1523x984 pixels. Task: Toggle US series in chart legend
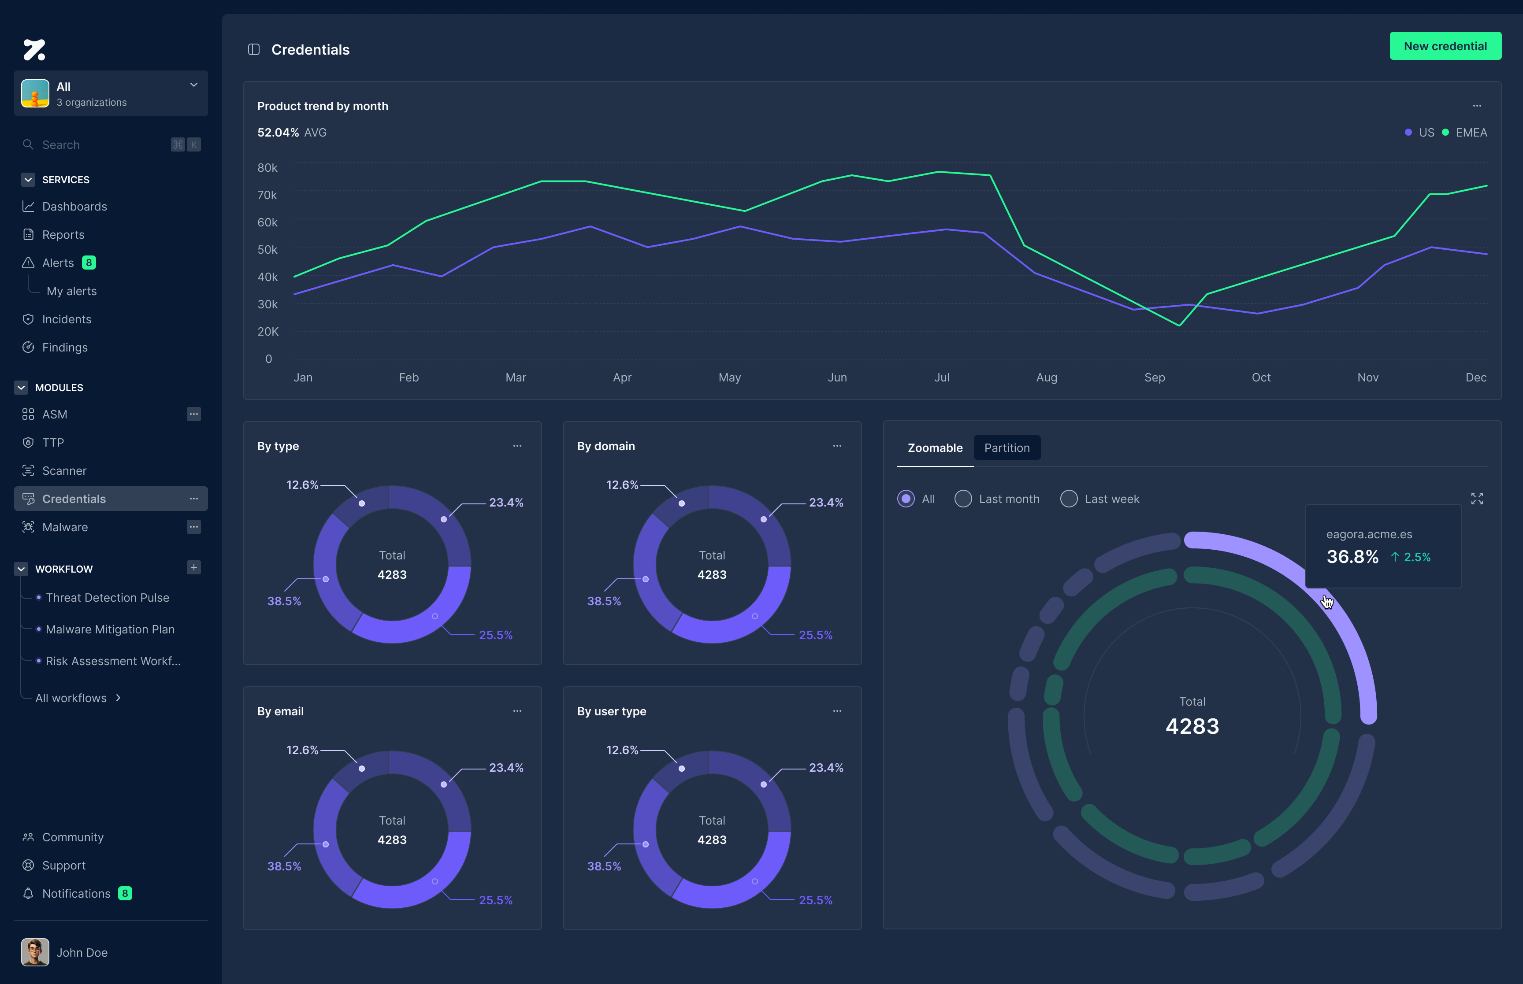coord(1419,132)
